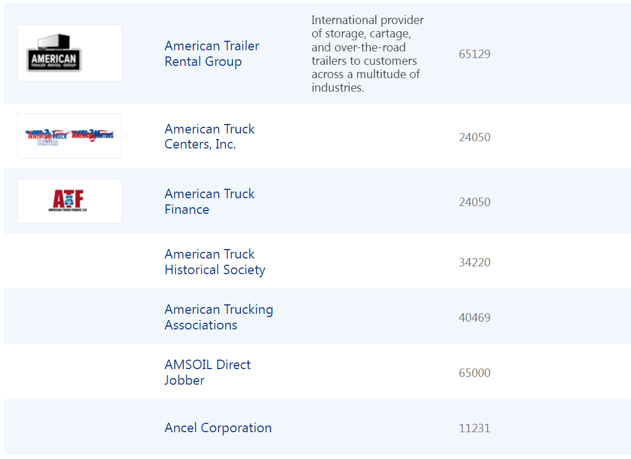Click the American Motors half of logo
The image size is (631, 459).
pyautogui.click(x=92, y=135)
